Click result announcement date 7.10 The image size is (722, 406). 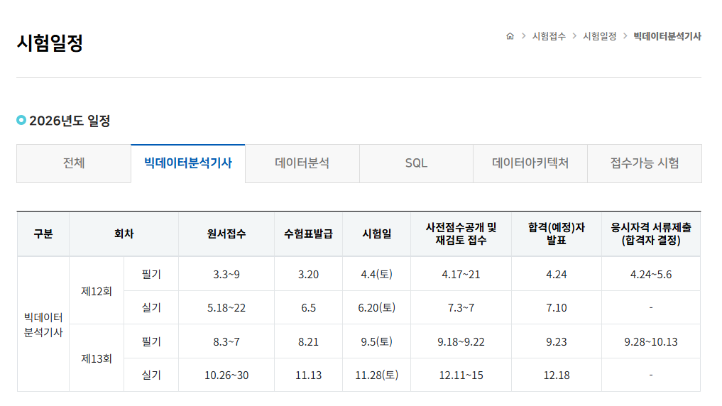pyautogui.click(x=557, y=307)
